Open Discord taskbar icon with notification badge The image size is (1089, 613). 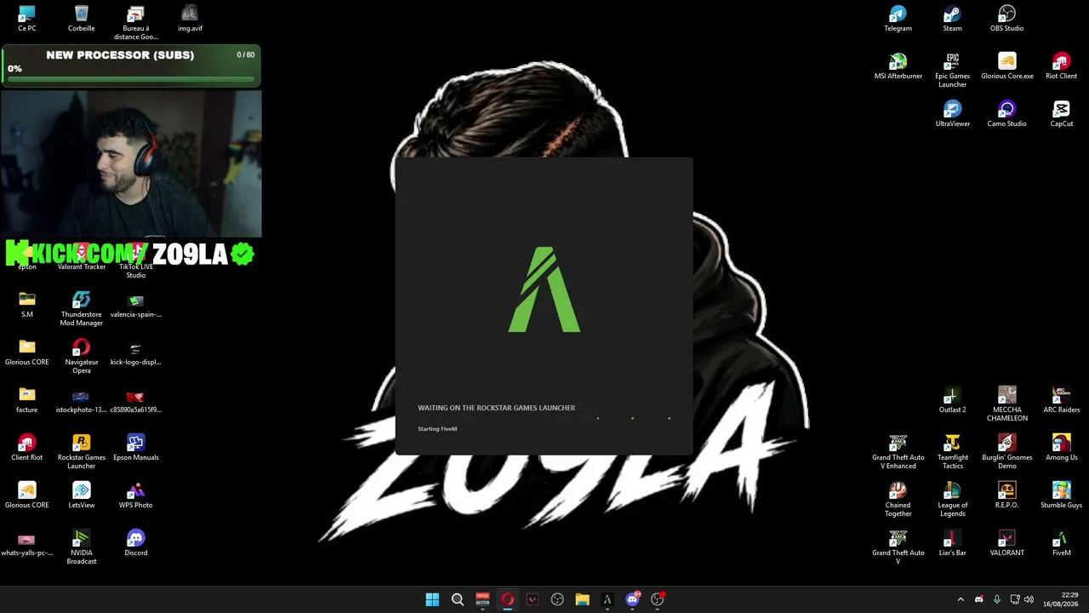[632, 599]
